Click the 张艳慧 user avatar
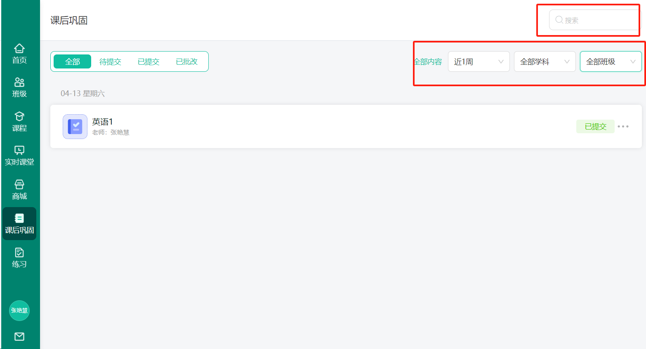646x349 pixels. pyautogui.click(x=19, y=311)
